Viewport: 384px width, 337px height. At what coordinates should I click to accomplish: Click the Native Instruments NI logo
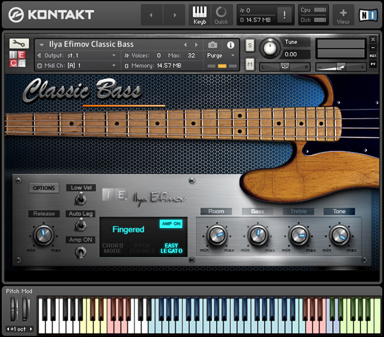pyautogui.click(x=367, y=14)
